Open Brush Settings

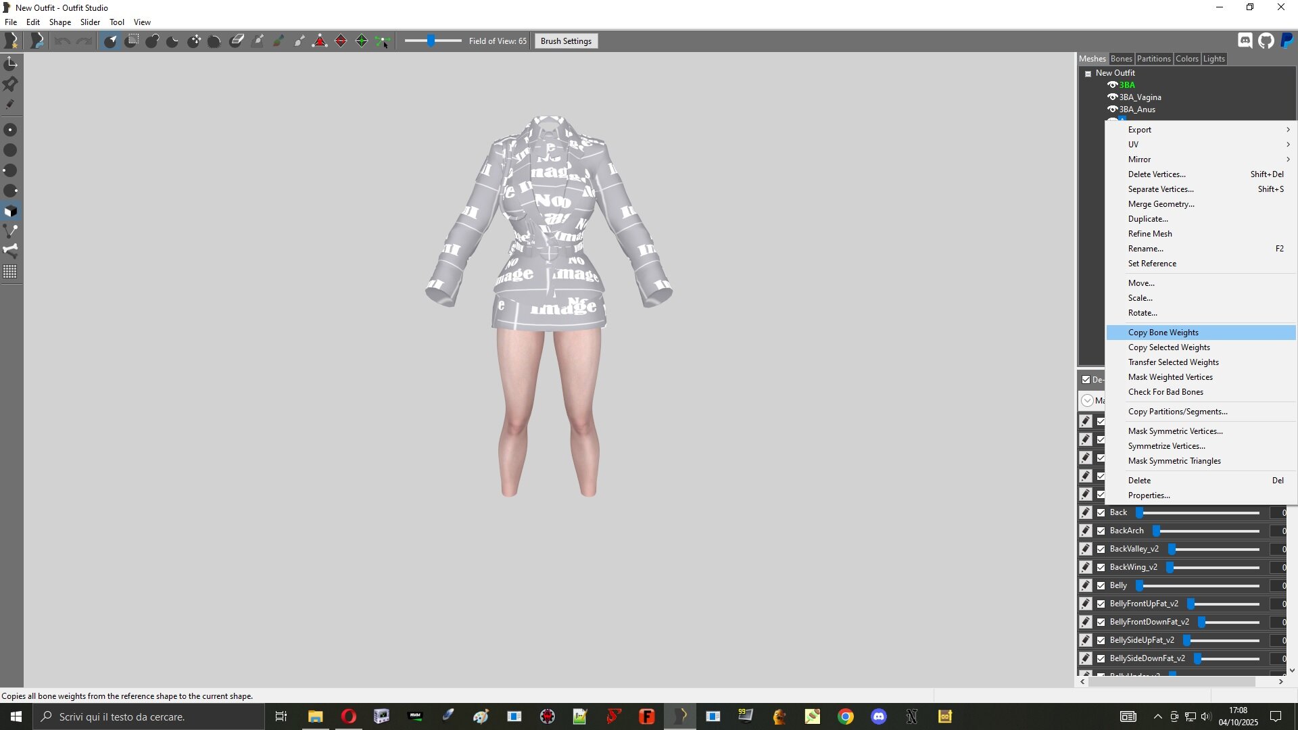point(566,41)
